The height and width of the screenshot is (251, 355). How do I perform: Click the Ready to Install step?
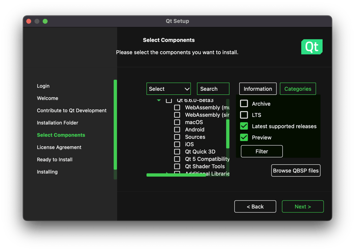55,159
